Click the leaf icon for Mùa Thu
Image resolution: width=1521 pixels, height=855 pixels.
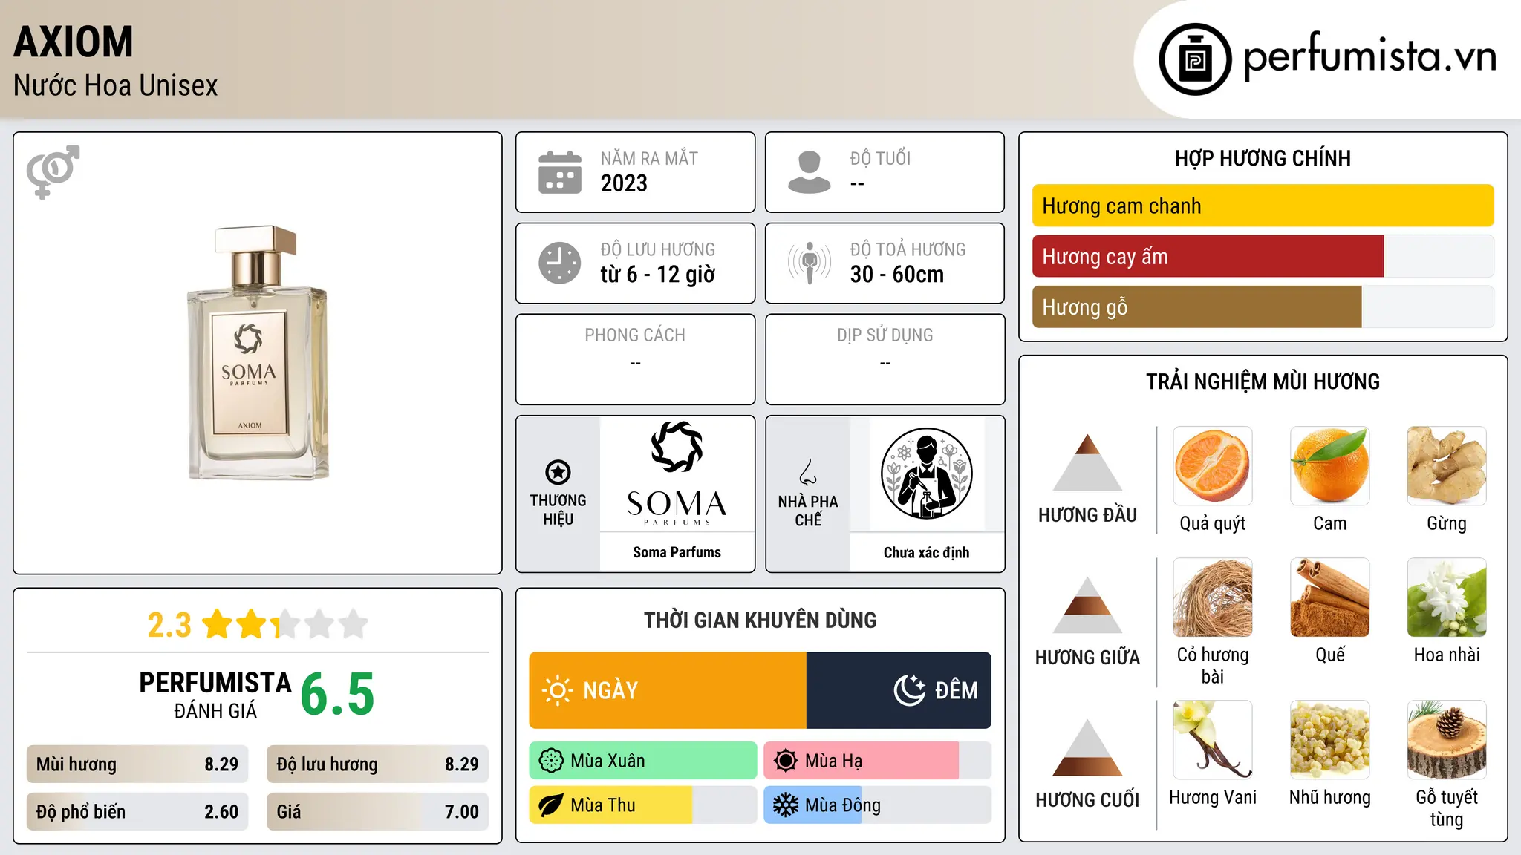tap(551, 805)
